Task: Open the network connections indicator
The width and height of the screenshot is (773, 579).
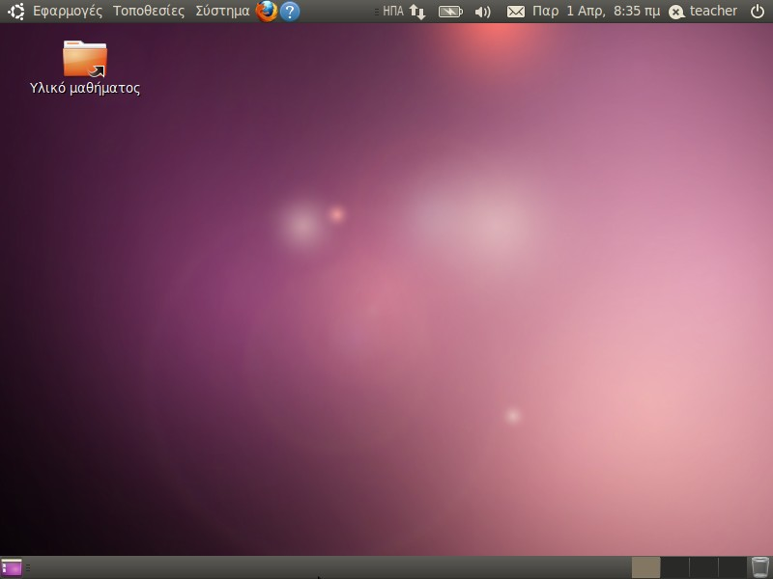Action: pos(417,12)
